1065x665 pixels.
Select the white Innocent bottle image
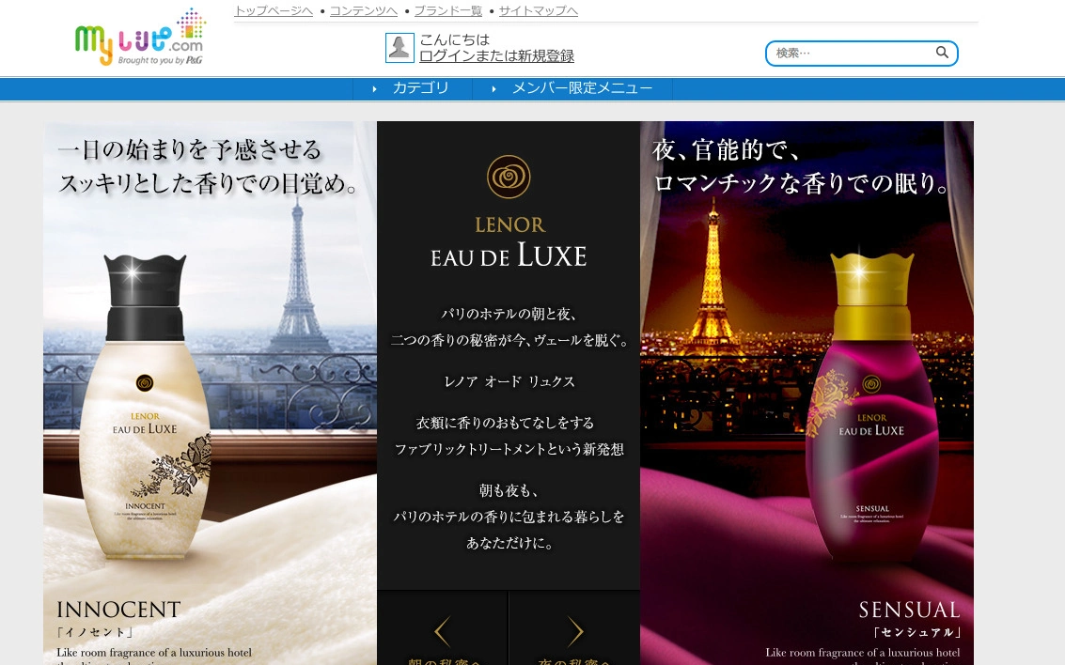click(145, 408)
